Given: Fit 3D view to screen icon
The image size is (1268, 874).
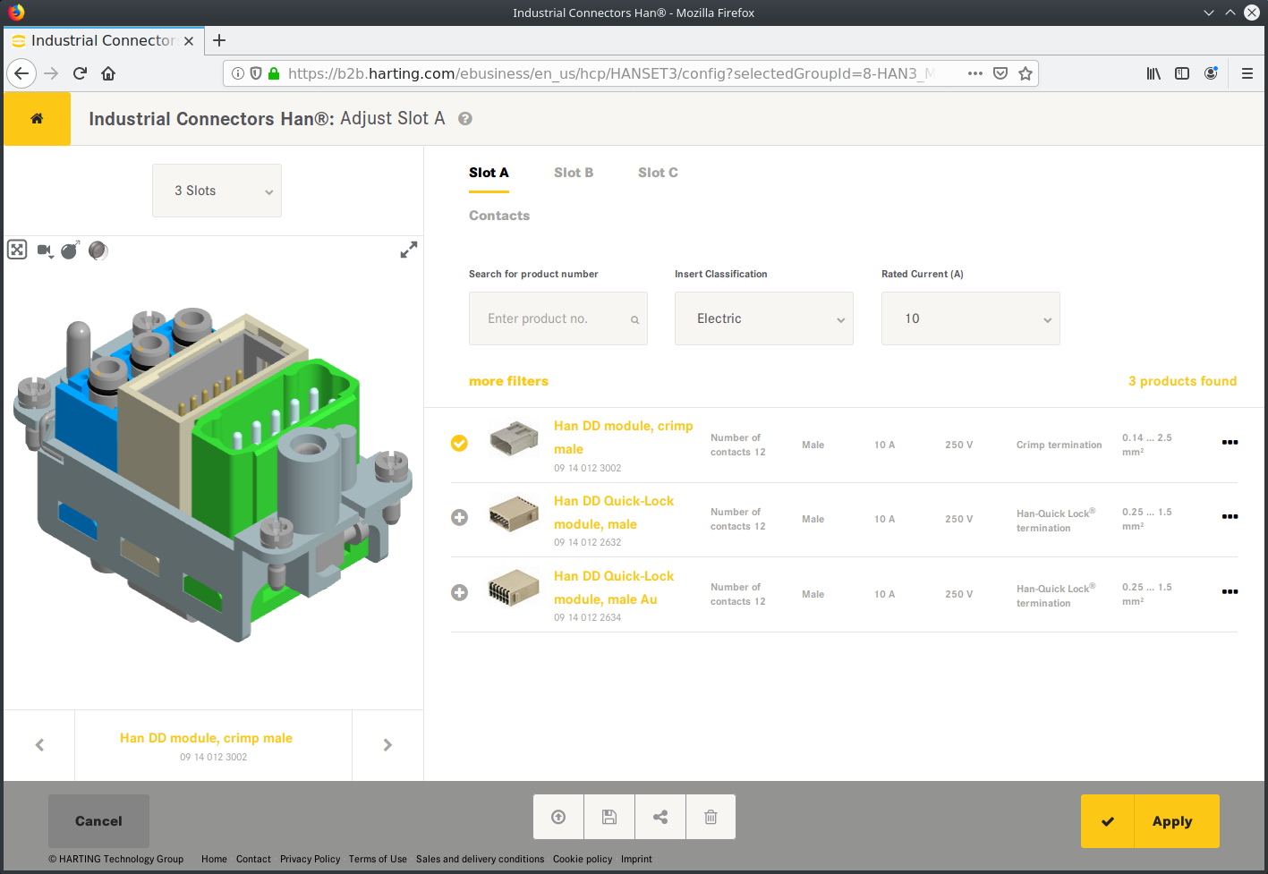Looking at the screenshot, I should tap(17, 250).
